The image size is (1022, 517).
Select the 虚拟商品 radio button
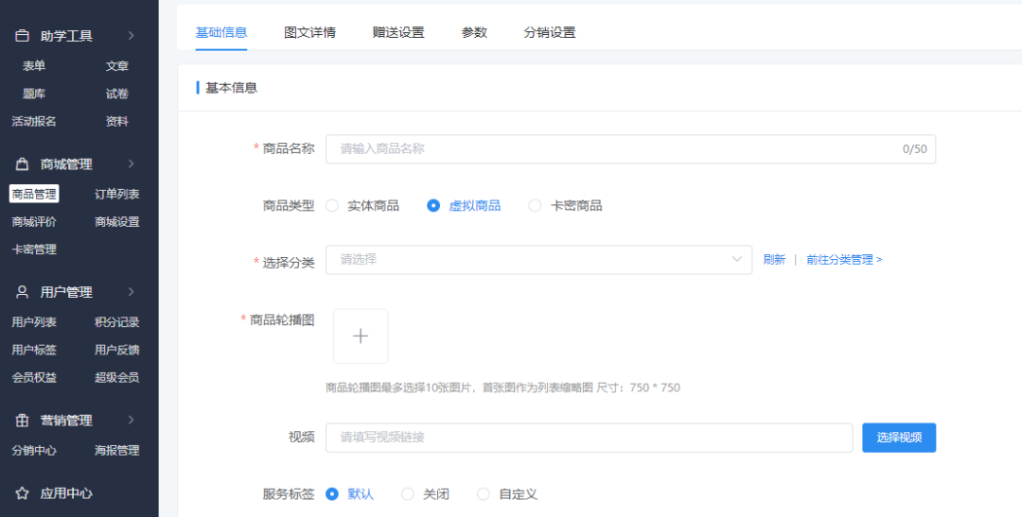coord(432,206)
